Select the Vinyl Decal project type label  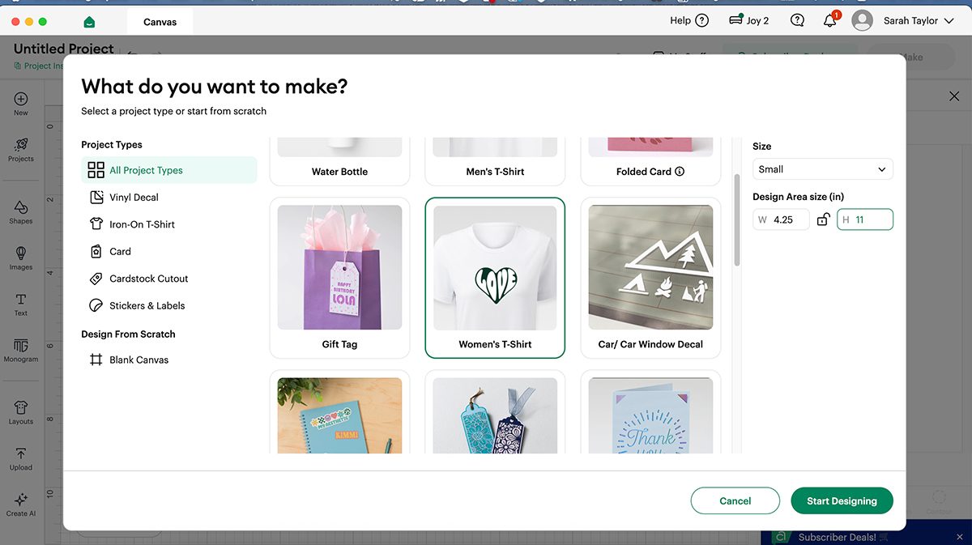[x=134, y=198]
